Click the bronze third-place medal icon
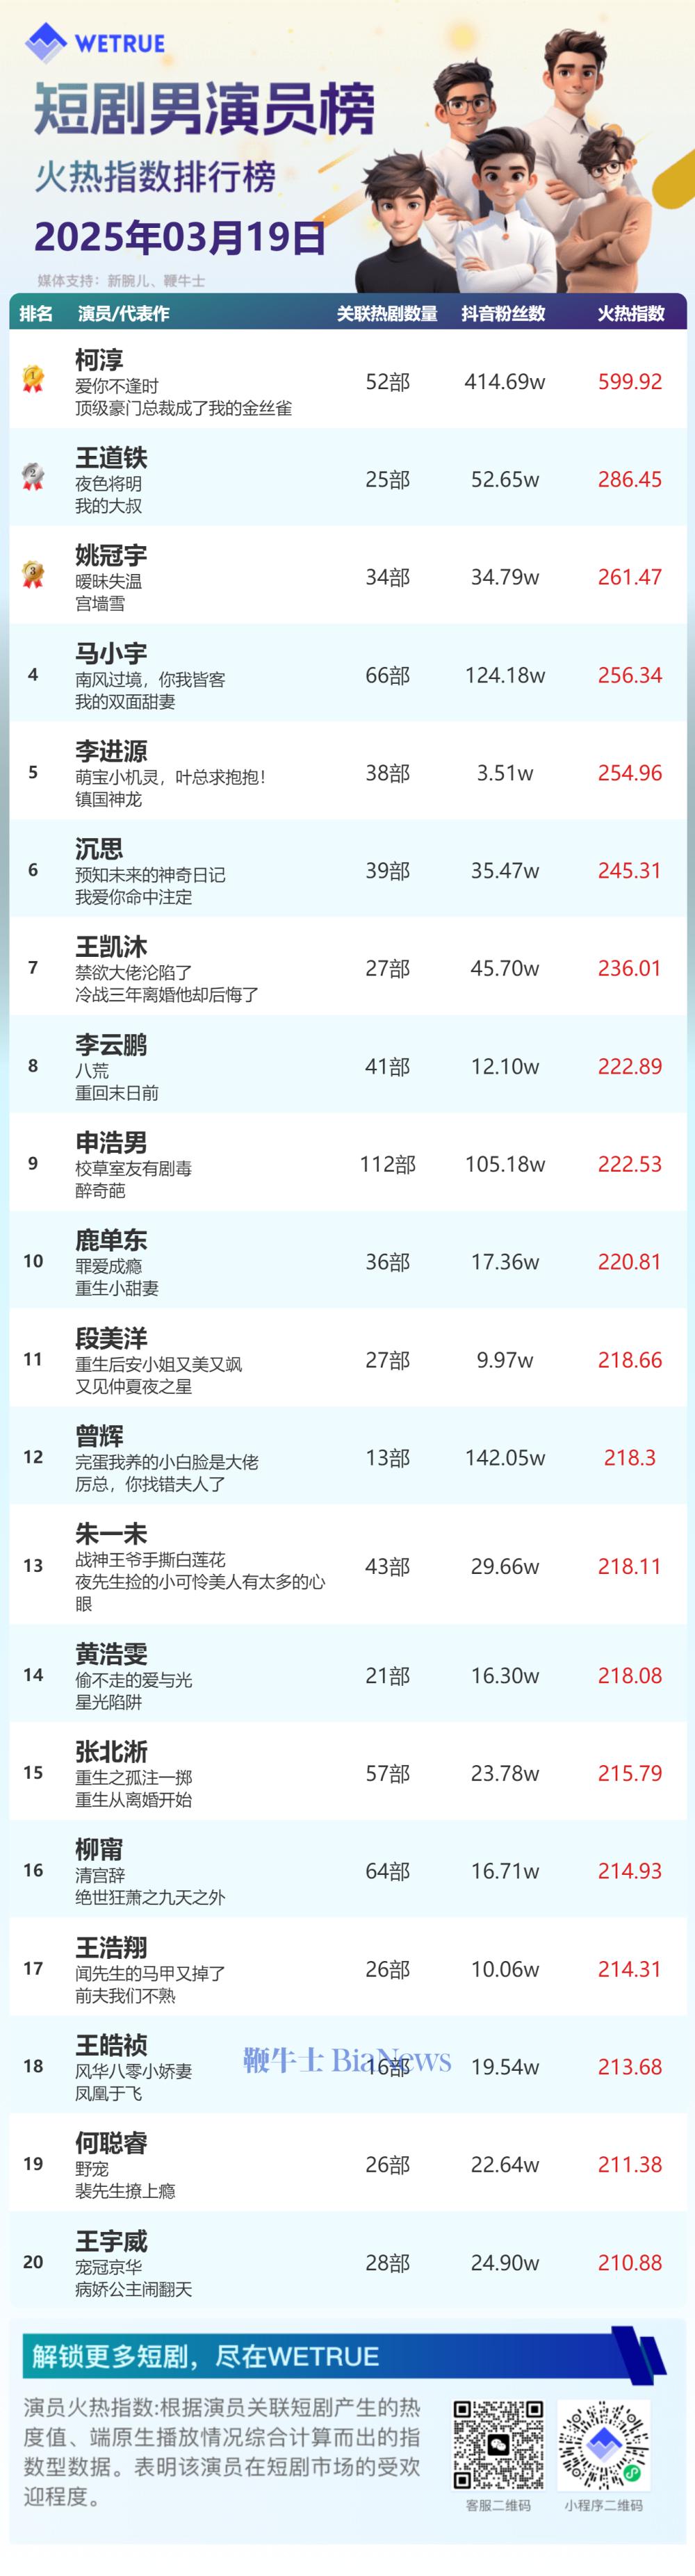Image resolution: width=695 pixels, height=2576 pixels. pyautogui.click(x=33, y=574)
